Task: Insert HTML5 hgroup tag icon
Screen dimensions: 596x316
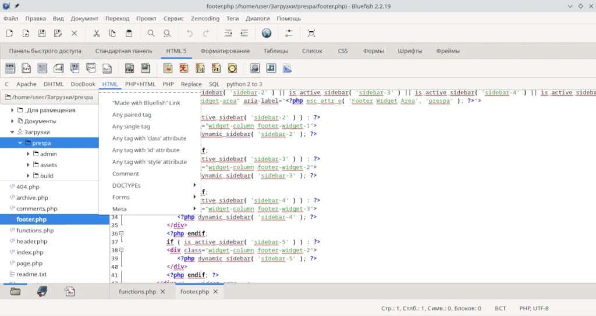Action: point(74,69)
